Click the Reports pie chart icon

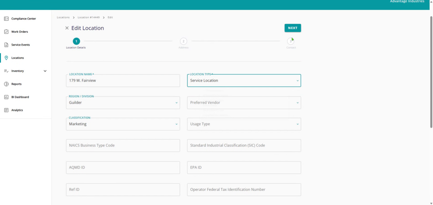6,84
